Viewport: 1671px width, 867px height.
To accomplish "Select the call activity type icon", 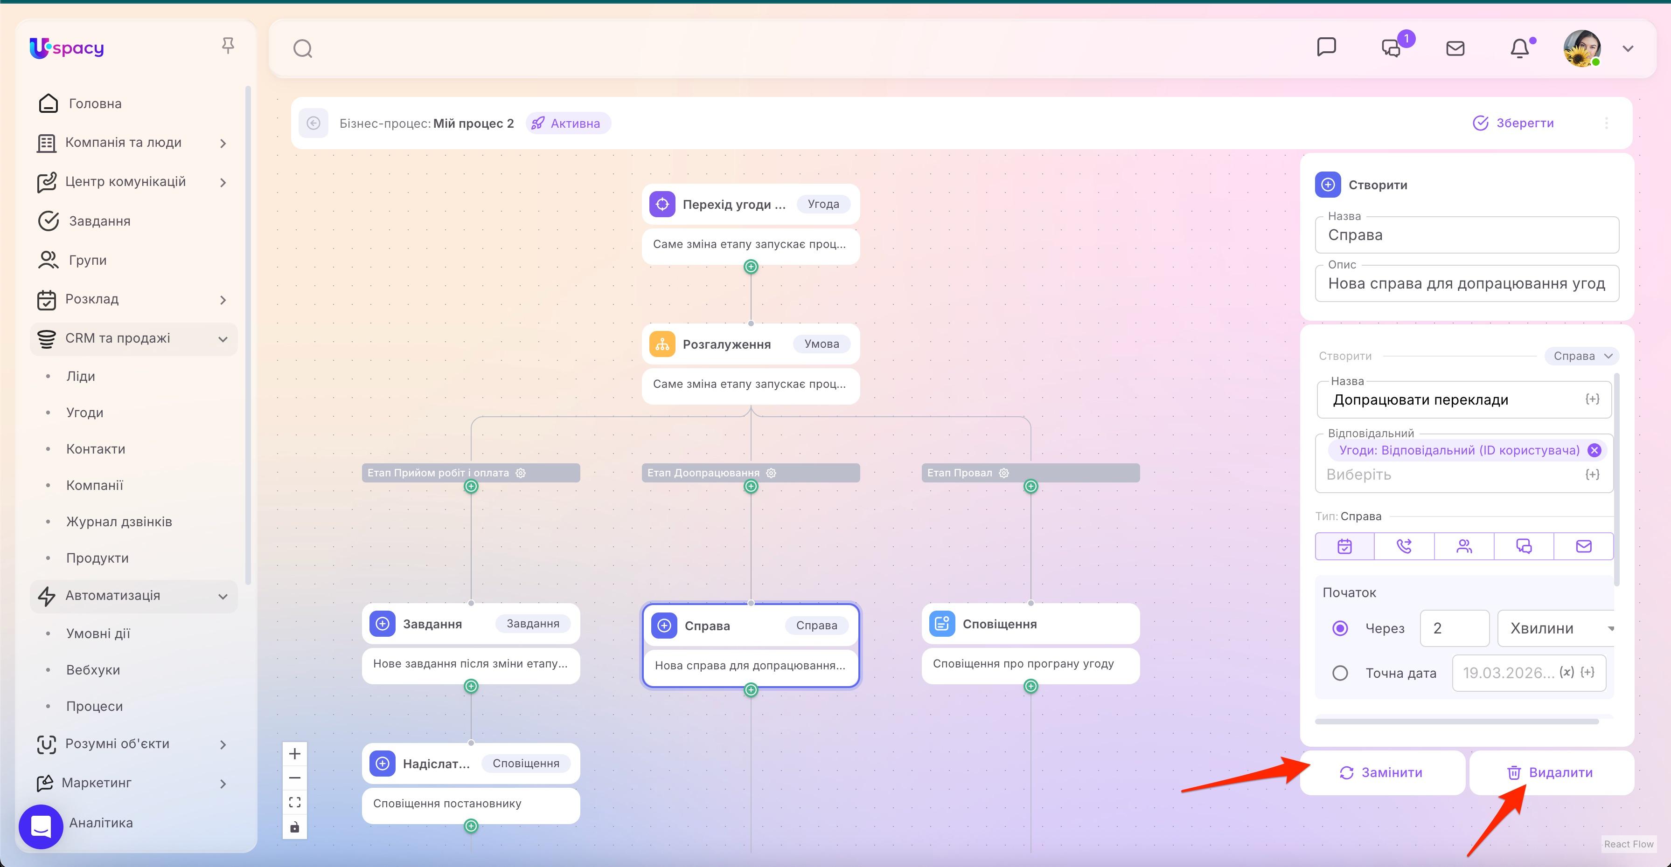I will point(1404,546).
